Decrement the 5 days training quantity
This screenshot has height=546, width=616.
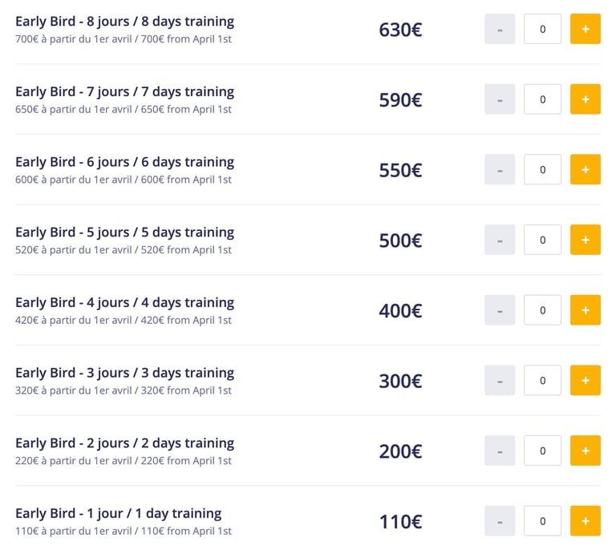point(500,240)
